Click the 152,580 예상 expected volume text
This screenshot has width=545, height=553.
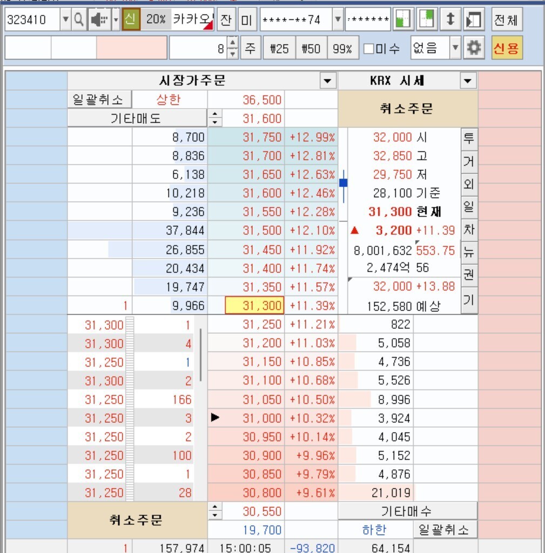404,306
